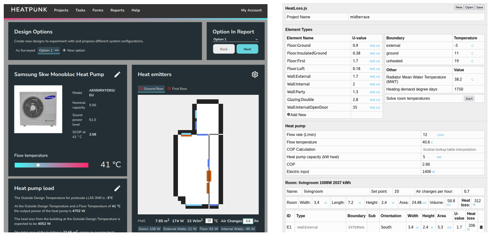Switch to the Ground floor tab
This screenshot has width=491, height=238.
151,89
